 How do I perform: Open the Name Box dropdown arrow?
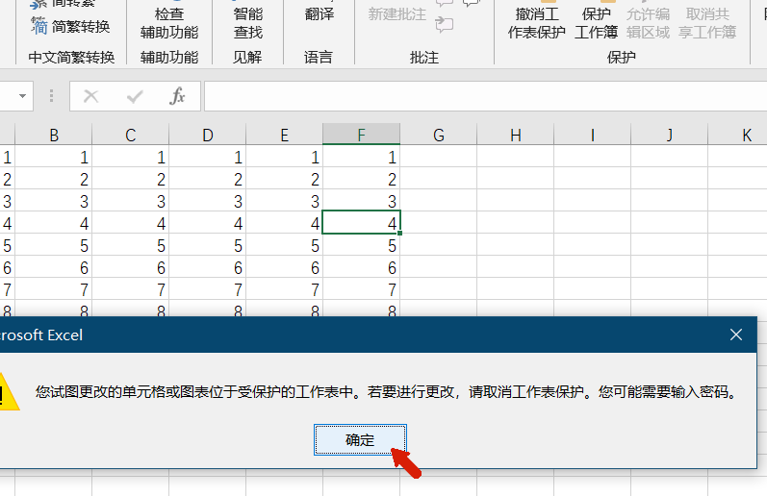click(22, 96)
